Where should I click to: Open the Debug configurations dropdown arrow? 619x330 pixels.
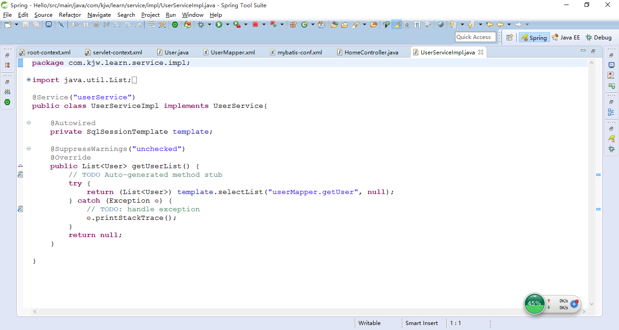click(x=209, y=24)
